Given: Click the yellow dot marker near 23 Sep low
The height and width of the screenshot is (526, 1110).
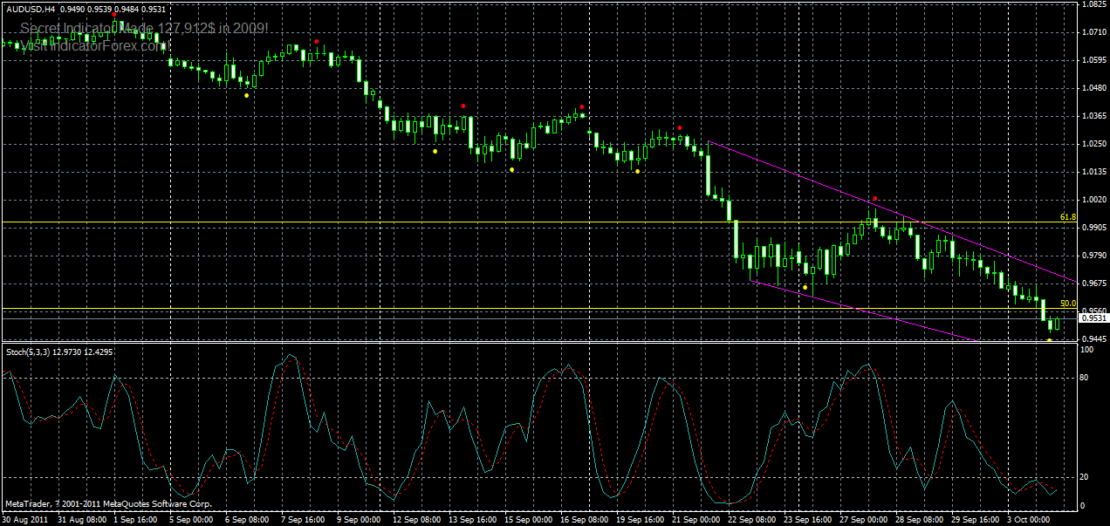Looking at the screenshot, I should [805, 286].
